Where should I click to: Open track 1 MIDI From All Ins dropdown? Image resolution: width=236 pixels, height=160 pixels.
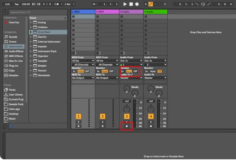(x=83, y=61)
